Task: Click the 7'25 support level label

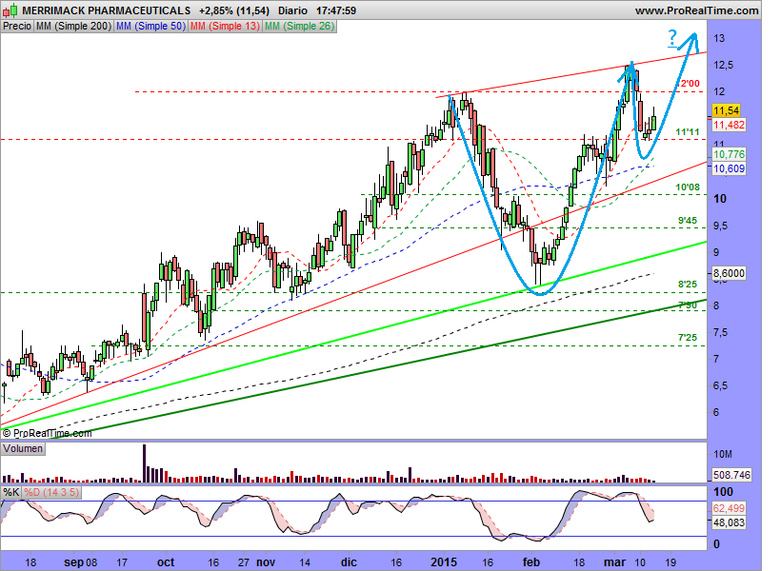Action: [688, 338]
